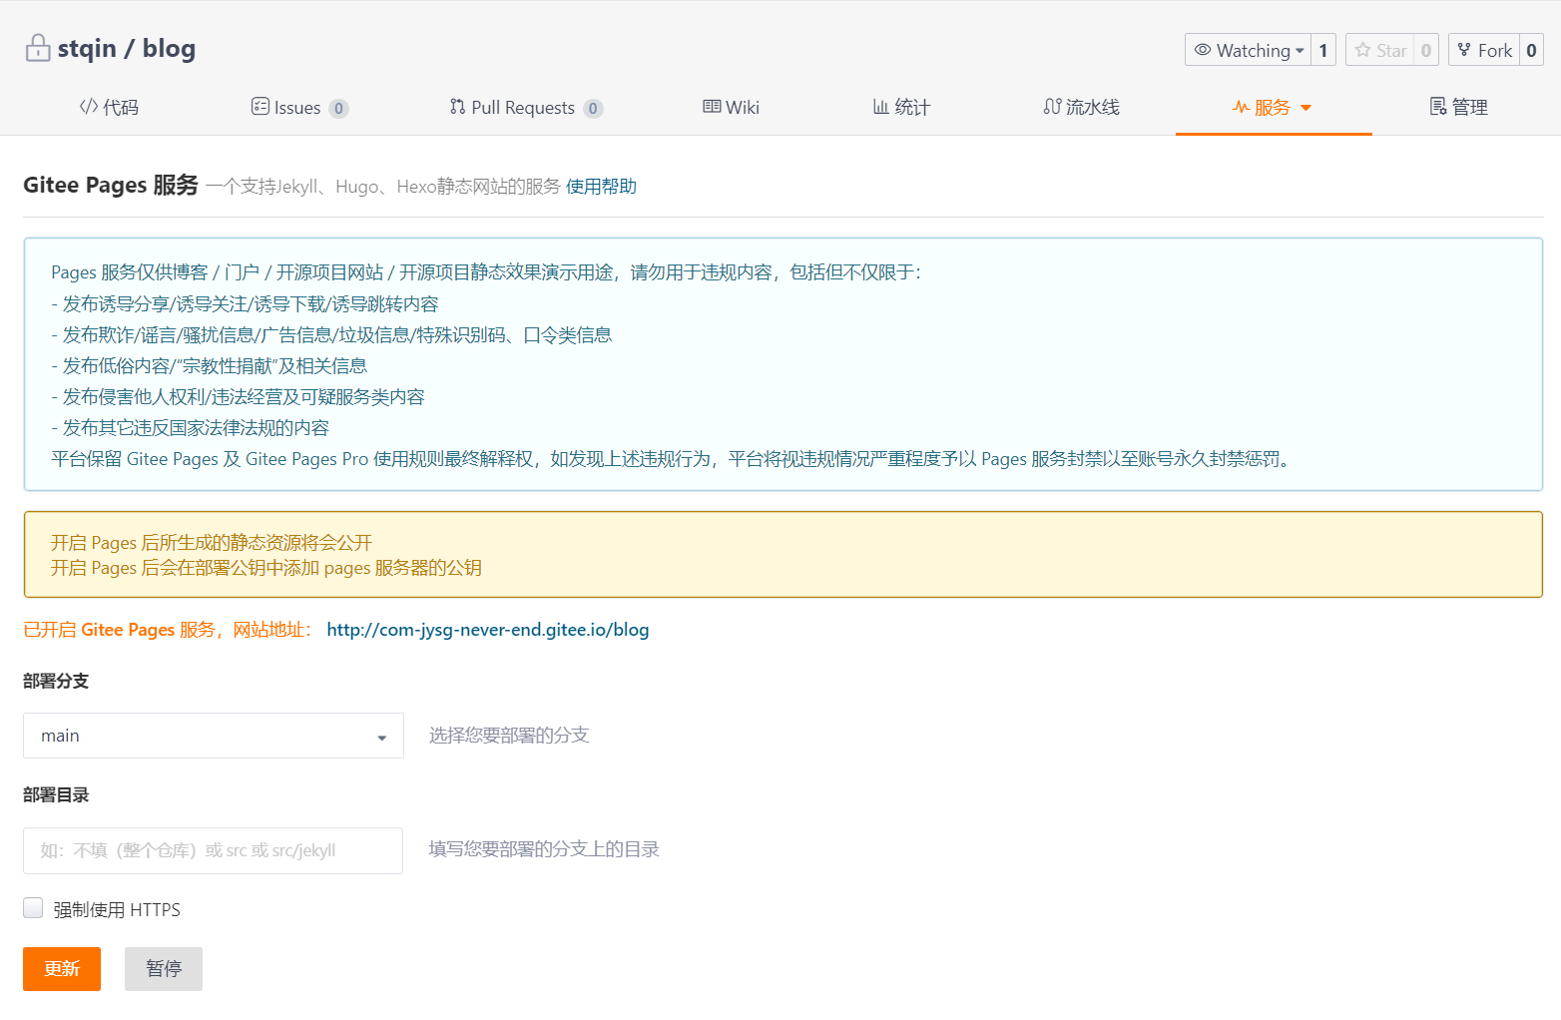Image resolution: width=1561 pixels, height=1020 pixels.
Task: Click the line "开启 Pages 后所生成的静态资源将会公开"
Action: point(212,543)
